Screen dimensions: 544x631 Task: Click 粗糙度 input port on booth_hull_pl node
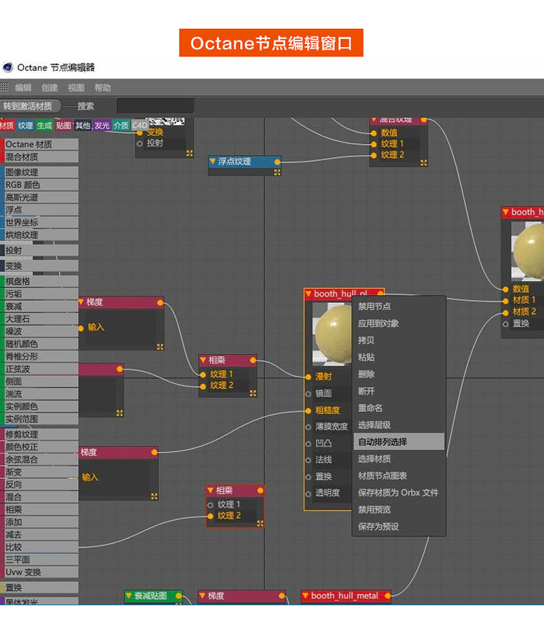pos(308,411)
